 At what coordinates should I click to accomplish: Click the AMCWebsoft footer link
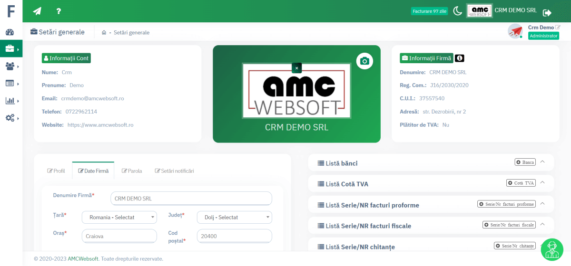coord(83,259)
